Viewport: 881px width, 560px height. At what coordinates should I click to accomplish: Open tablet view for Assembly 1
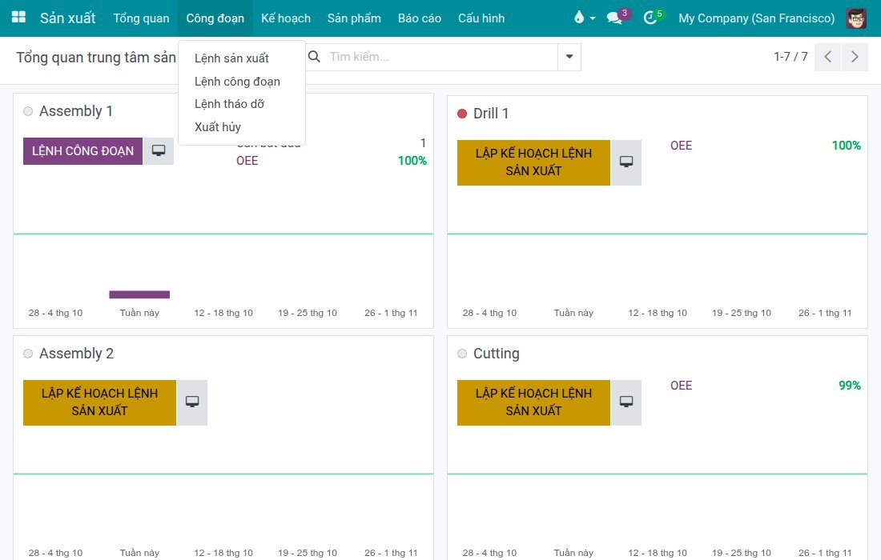pos(159,151)
